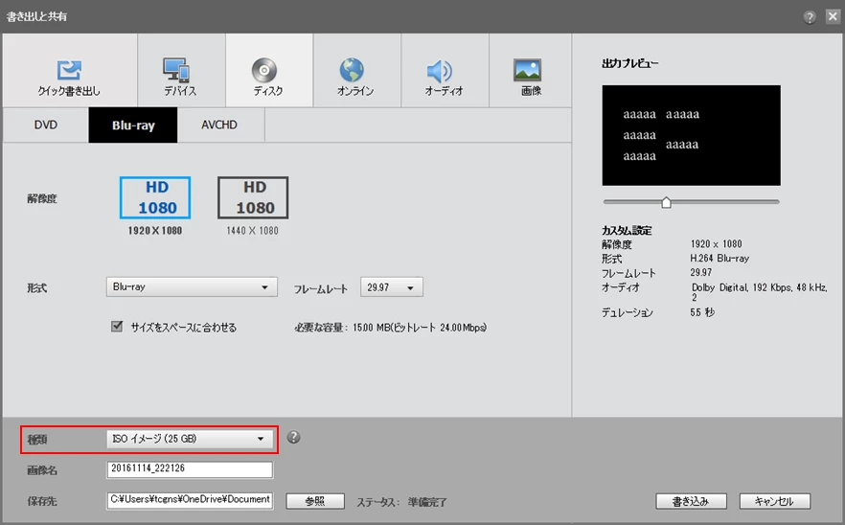Click the 保存先 path input field
The image size is (845, 525).
[x=190, y=500]
